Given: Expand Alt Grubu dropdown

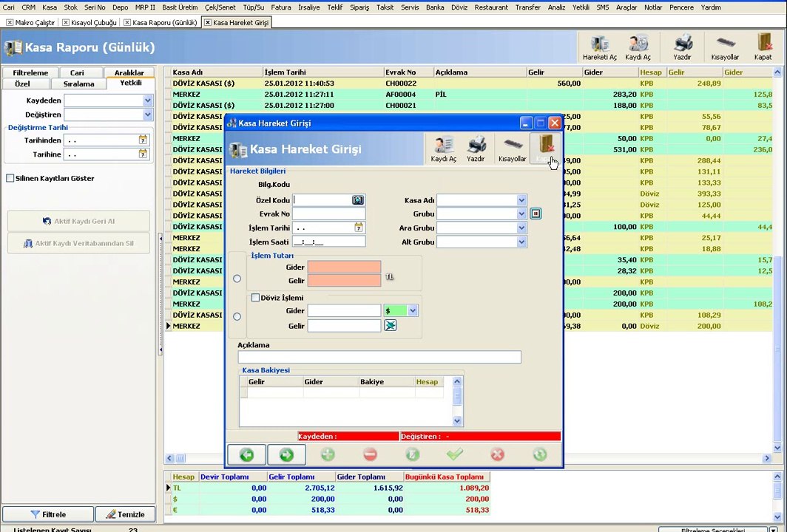Looking at the screenshot, I should click(521, 242).
